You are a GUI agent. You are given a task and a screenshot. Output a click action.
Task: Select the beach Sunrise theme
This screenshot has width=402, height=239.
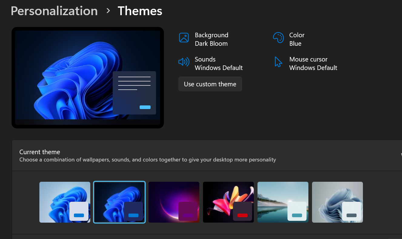pyautogui.click(x=283, y=202)
